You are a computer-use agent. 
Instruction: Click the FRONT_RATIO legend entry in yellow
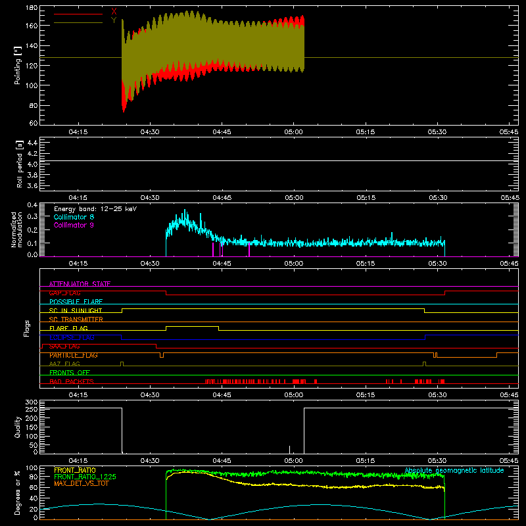pos(75,470)
